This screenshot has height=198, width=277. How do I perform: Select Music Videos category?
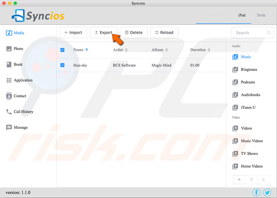(x=248, y=141)
